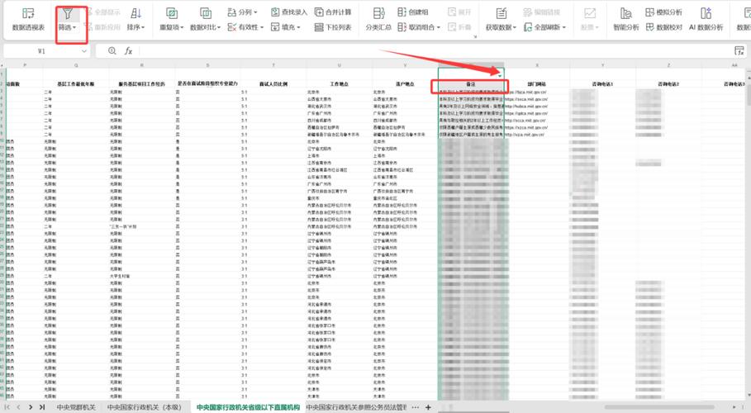Click 模拟分析 what-if analysis
This screenshot has width=751, height=413.
[663, 12]
